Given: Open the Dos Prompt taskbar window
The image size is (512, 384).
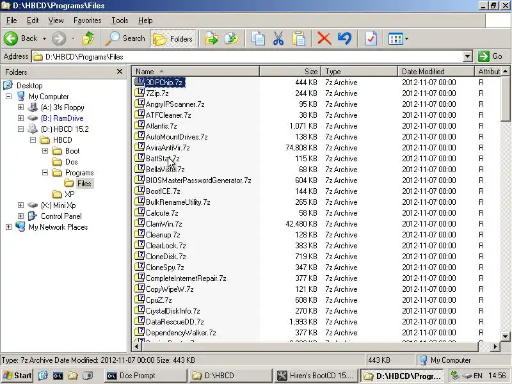Looking at the screenshot, I should (146, 376).
